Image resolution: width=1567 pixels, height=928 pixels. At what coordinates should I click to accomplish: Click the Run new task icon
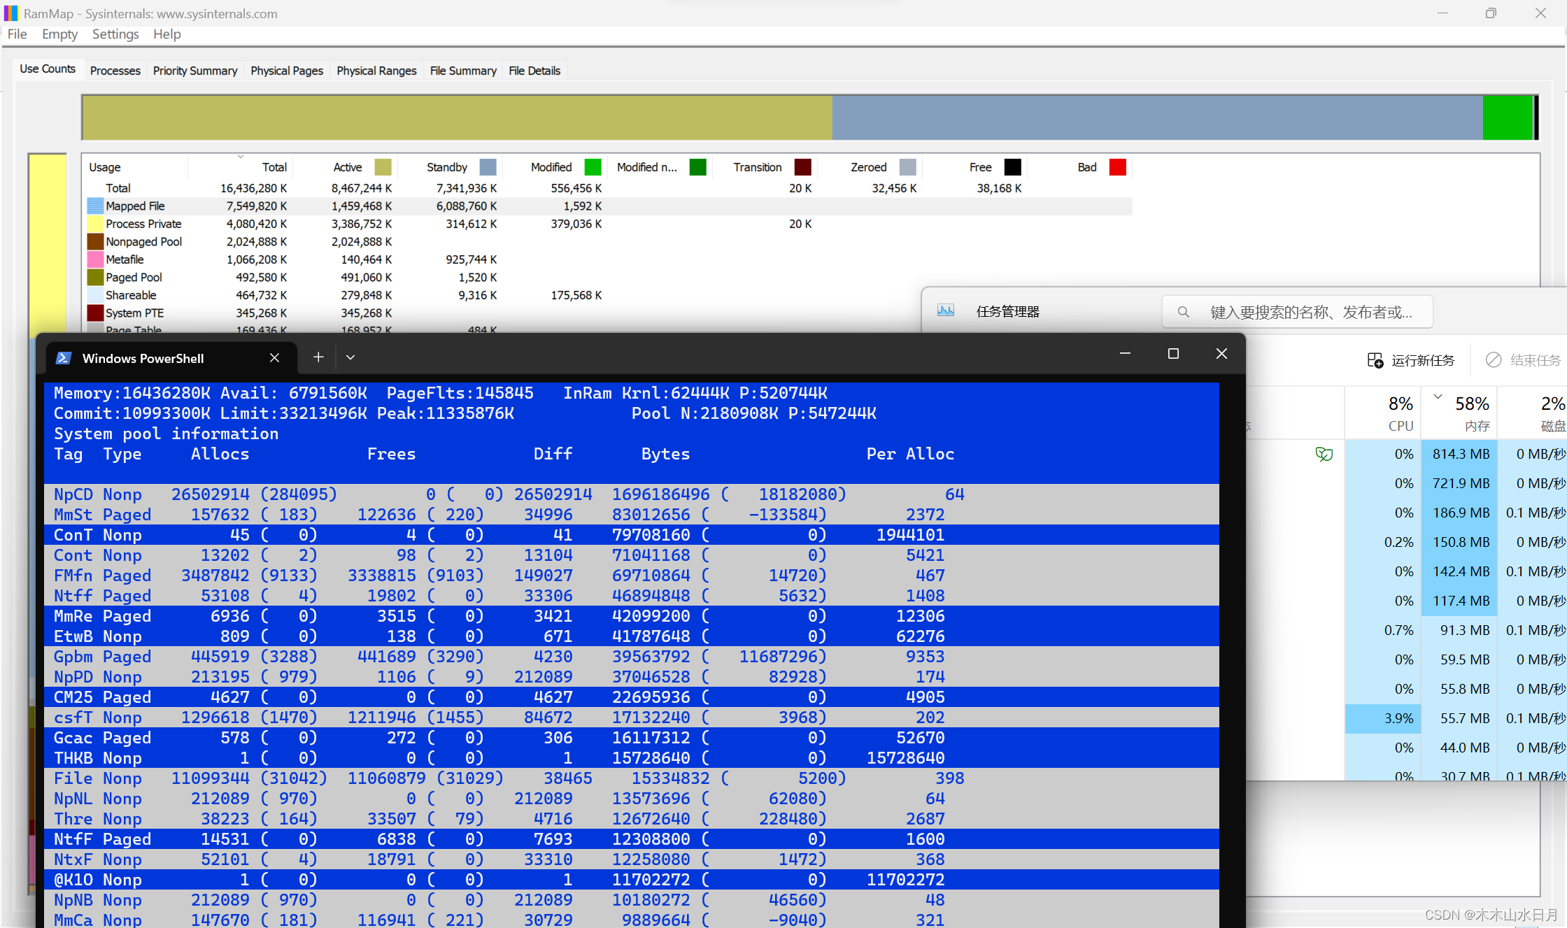[1375, 360]
